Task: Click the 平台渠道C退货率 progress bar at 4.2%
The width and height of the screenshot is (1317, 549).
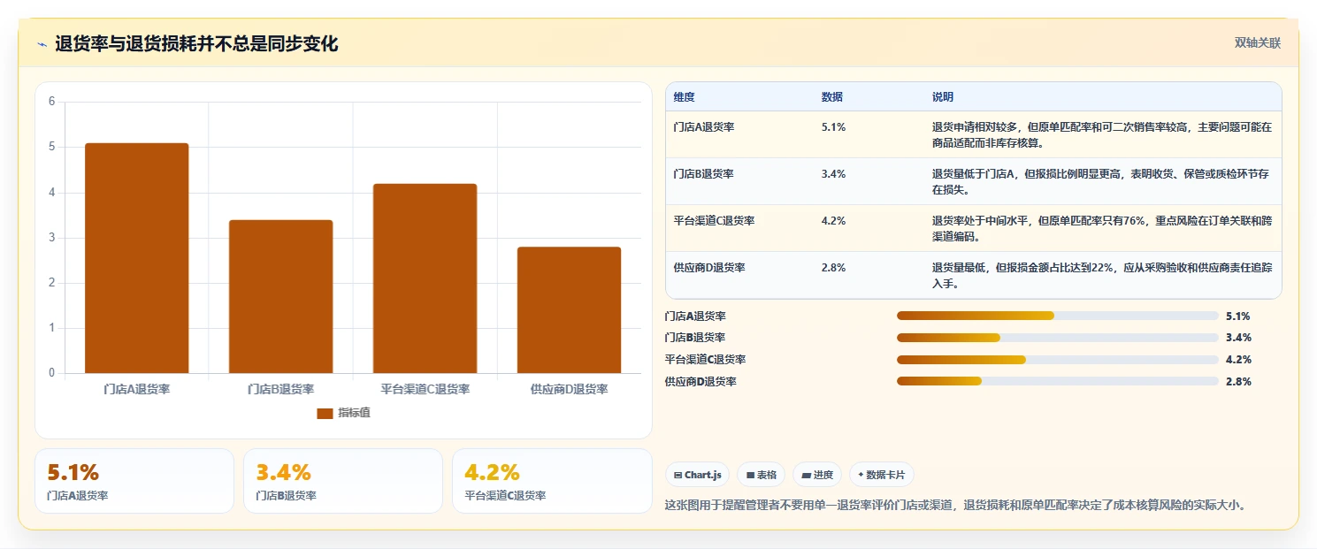Action: [x=1058, y=360]
